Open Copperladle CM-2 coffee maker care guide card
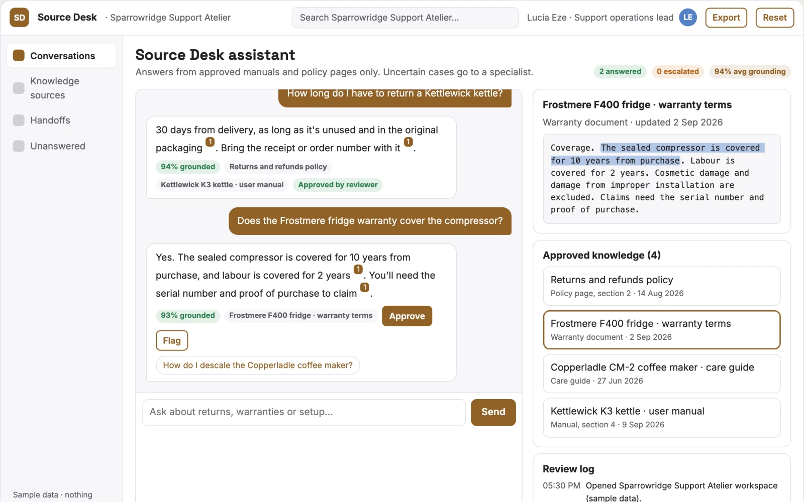The image size is (804, 502). 662,373
